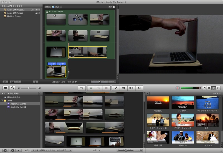Select 最後の読み込み in event library
The width and height of the screenshot is (223, 153).
pos(20,97)
